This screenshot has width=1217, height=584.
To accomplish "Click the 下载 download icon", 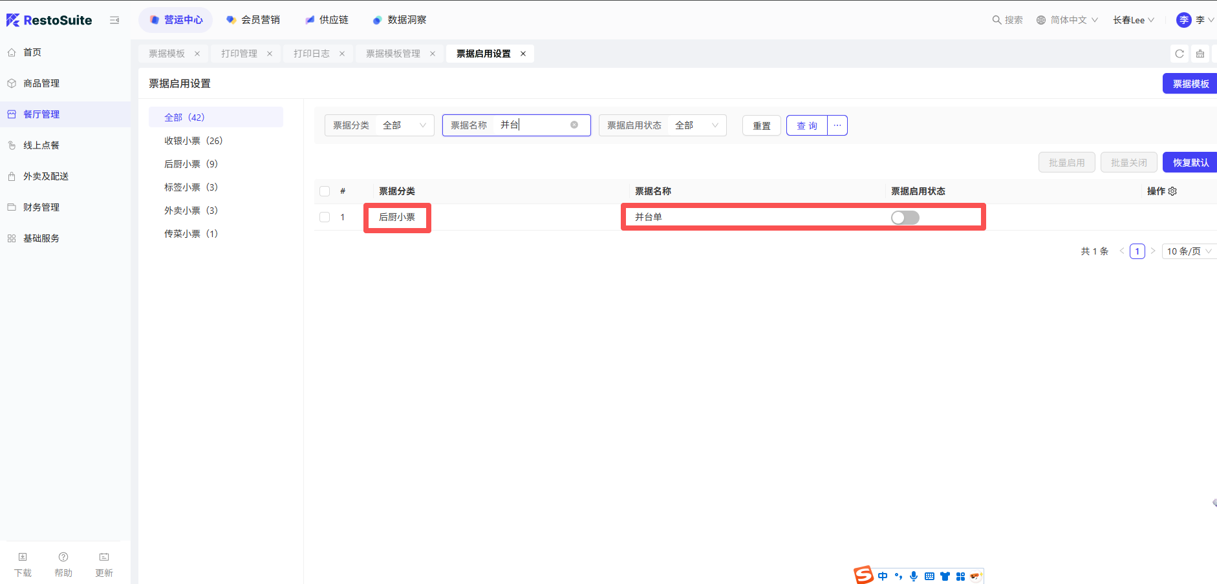I will point(23,557).
